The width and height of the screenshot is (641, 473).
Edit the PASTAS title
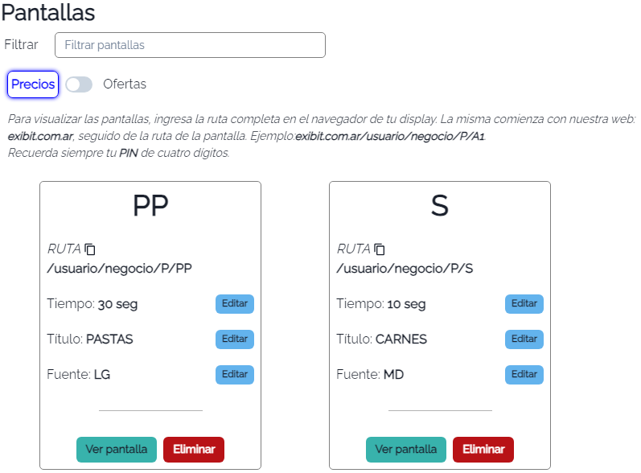tap(235, 339)
